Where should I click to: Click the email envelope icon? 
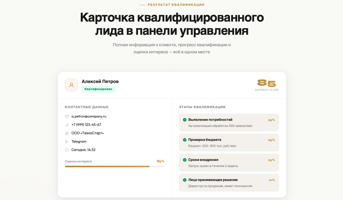click(x=67, y=116)
